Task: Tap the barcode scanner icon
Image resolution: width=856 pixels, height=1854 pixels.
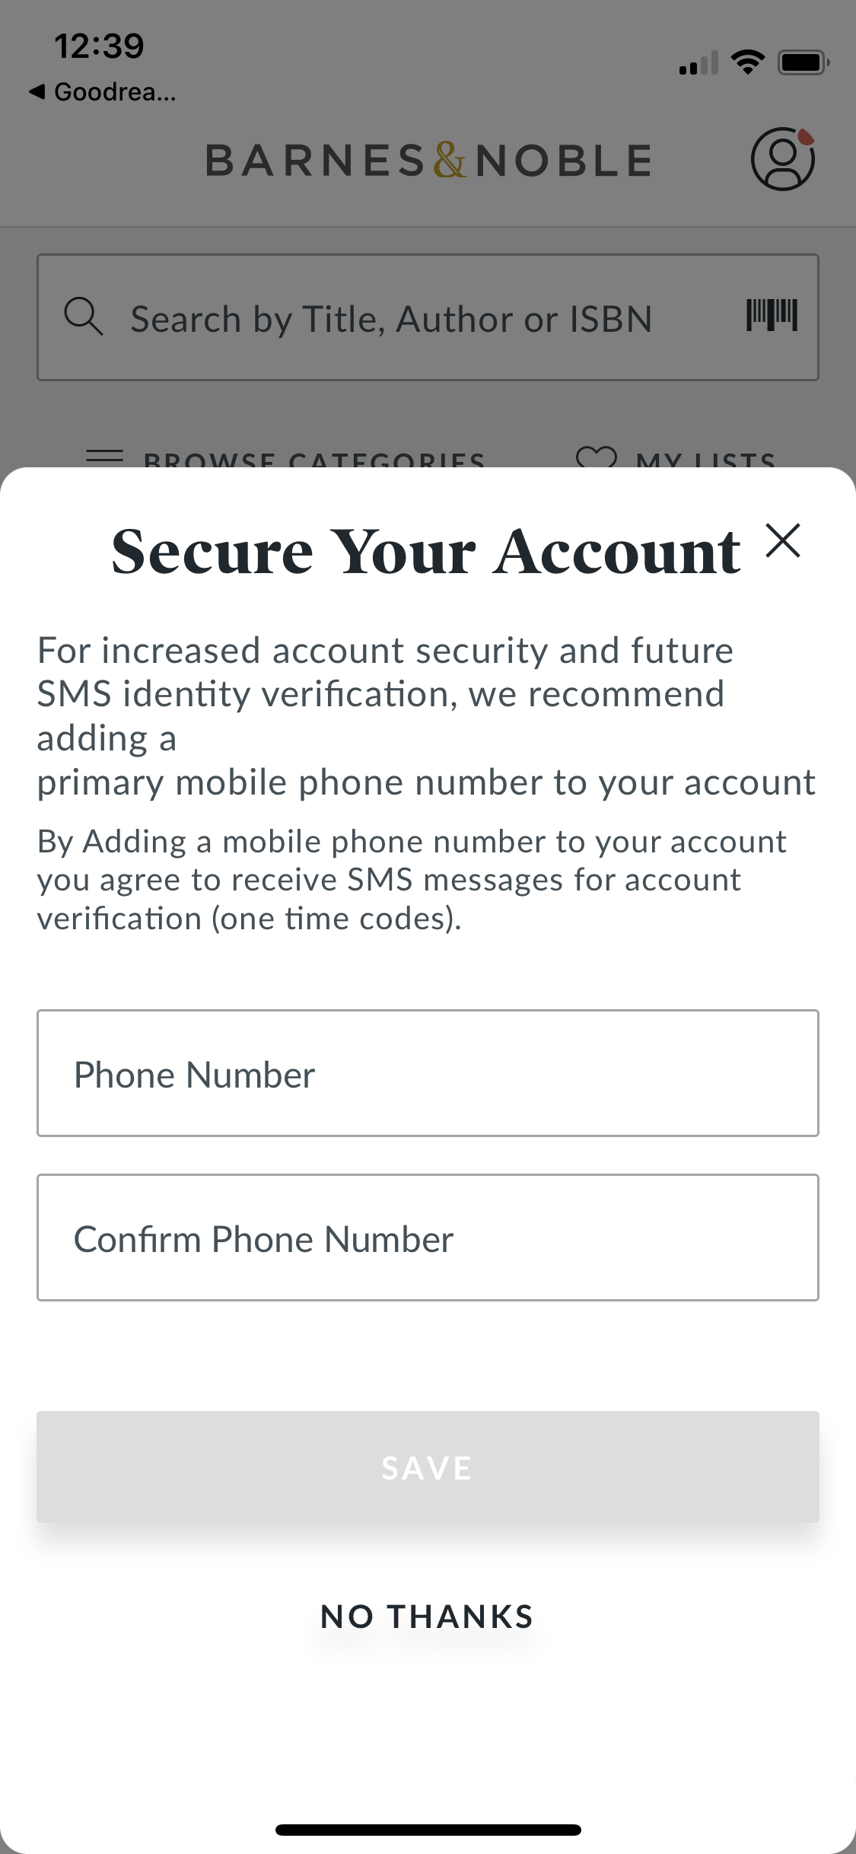Action: 772,315
